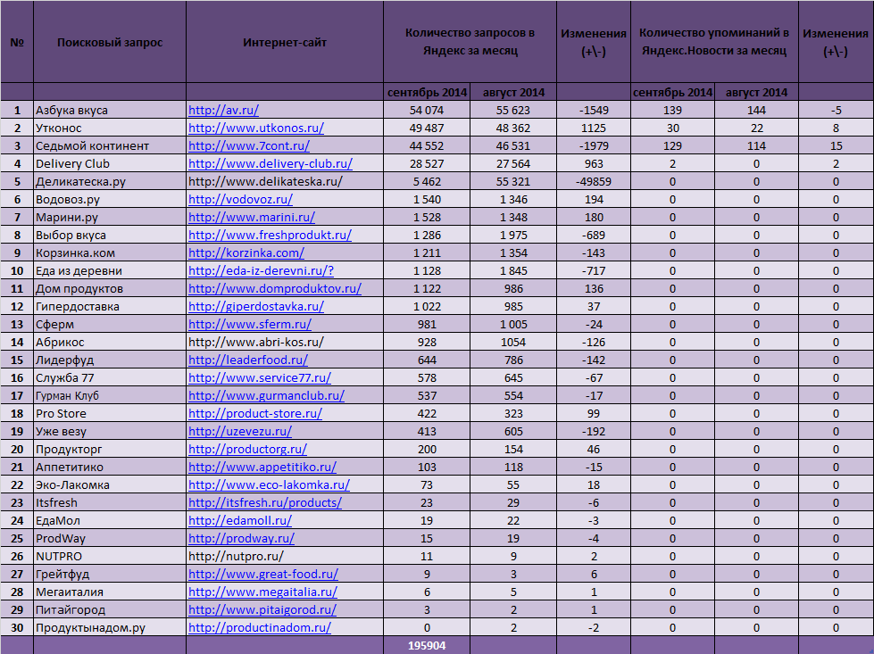
Task: Select the 'Интернет-сайт' column header
Action: (x=285, y=42)
